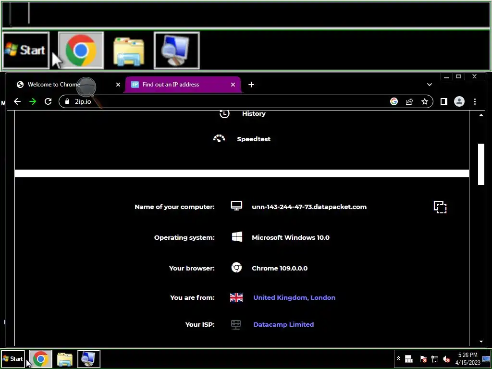Viewport: 492px width, 369px height.
Task: Click the History clock icon on the page
Action: (224, 113)
